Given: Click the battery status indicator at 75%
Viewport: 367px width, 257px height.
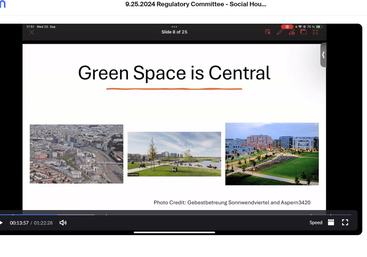Looking at the screenshot, I should pyautogui.click(x=319, y=27).
